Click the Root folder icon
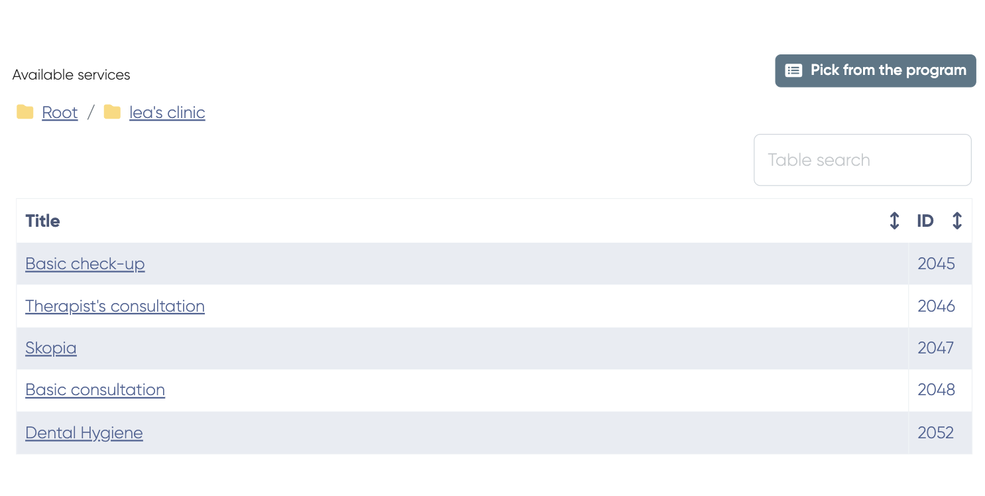This screenshot has width=985, height=496. pos(25,112)
